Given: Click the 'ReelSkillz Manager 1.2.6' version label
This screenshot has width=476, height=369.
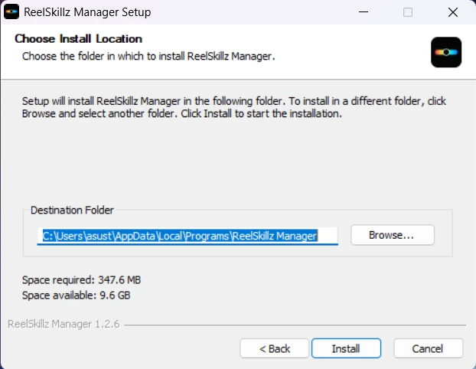Looking at the screenshot, I should [64, 324].
